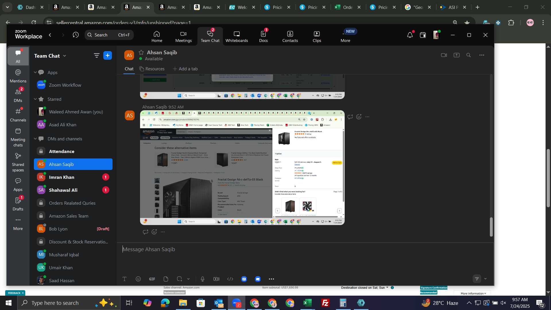Open the Zoom Home tab
Screen dimensions: 551x310
[157, 36]
